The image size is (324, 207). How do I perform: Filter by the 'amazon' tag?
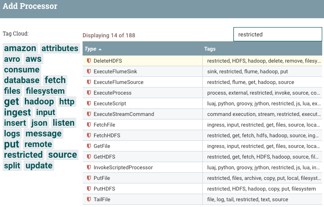(20, 48)
